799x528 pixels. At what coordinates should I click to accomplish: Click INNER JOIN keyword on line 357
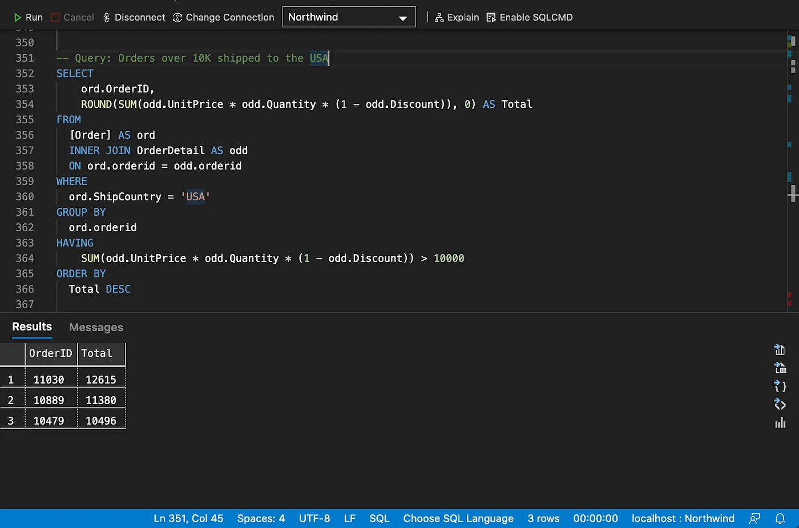(x=99, y=151)
